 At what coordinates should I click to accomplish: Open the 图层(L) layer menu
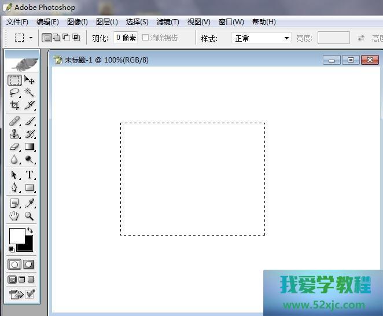pyautogui.click(x=106, y=22)
